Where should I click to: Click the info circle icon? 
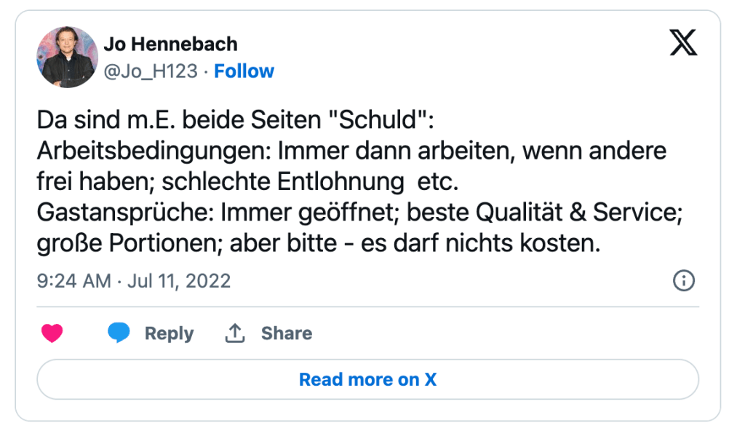point(684,280)
